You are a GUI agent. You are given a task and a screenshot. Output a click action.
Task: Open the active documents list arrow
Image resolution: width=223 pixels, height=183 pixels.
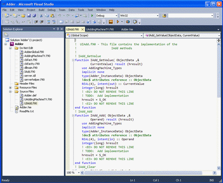pyautogui.click(x=218, y=30)
